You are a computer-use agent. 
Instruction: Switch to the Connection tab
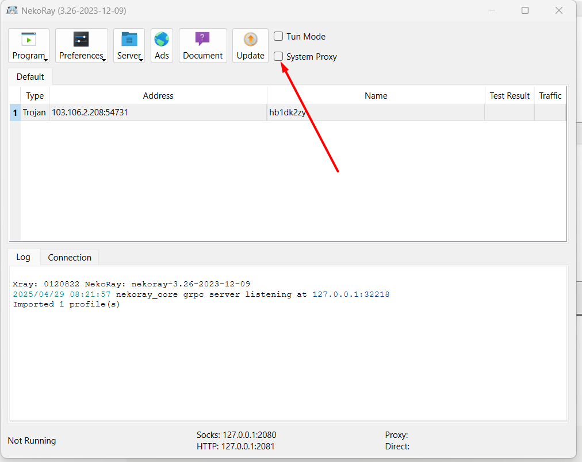coord(70,258)
